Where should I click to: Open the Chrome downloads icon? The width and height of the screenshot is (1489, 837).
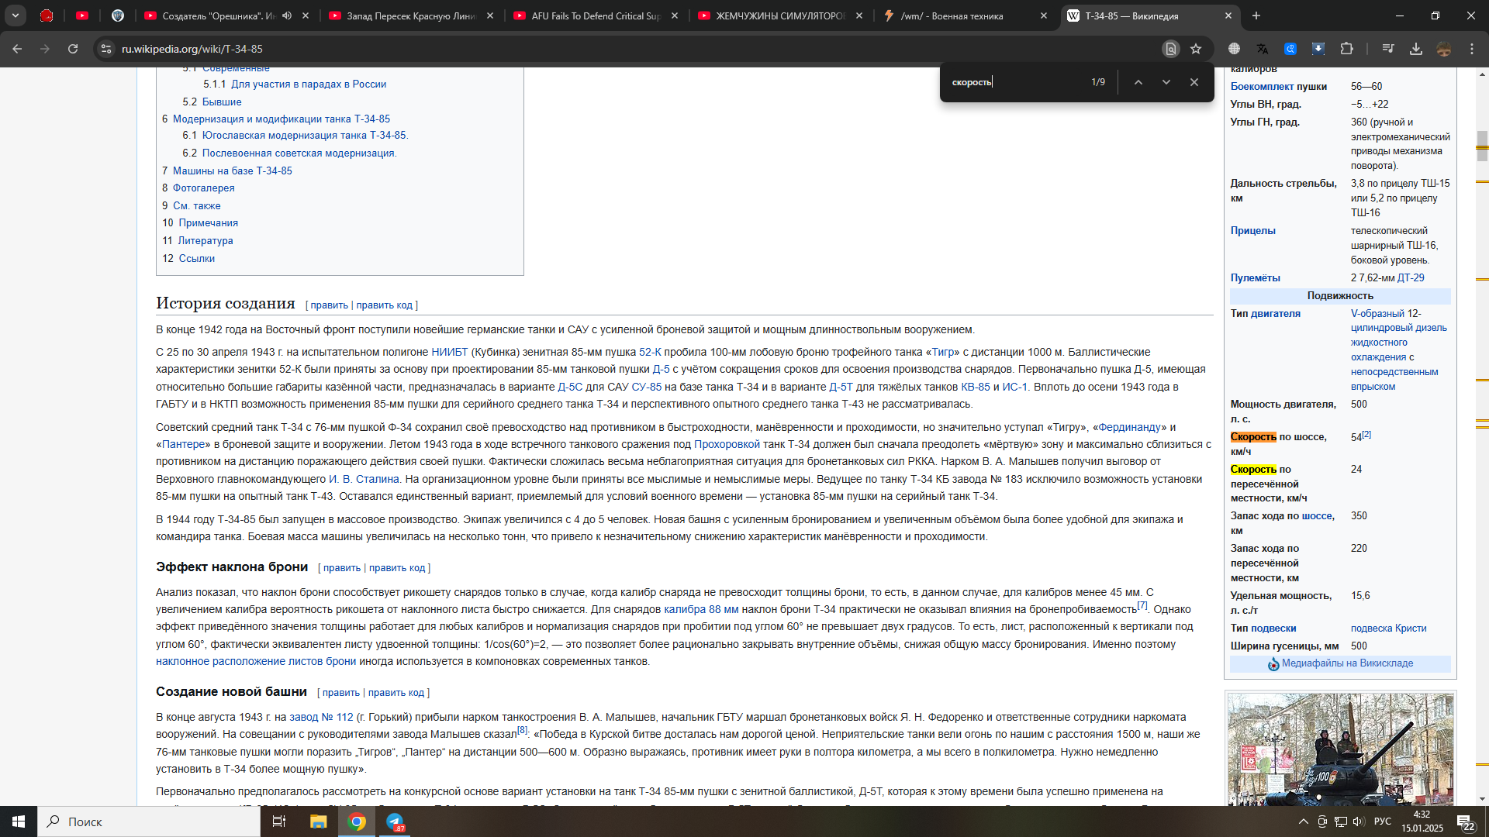click(x=1416, y=49)
